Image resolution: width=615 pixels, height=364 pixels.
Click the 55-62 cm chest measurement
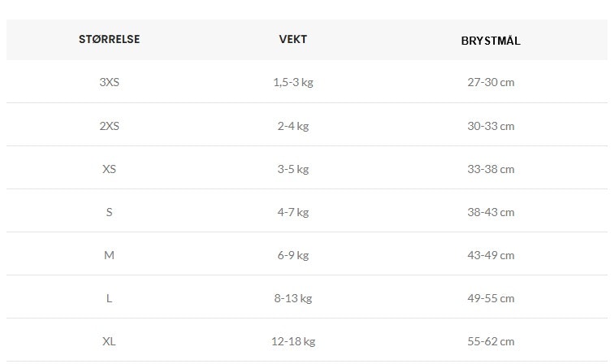(x=491, y=341)
